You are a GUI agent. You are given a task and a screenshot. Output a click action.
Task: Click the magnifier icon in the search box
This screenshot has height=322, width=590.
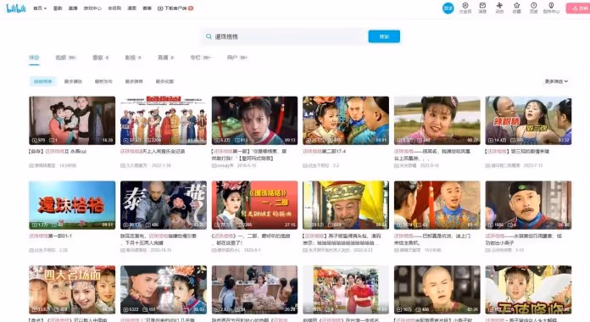point(209,36)
